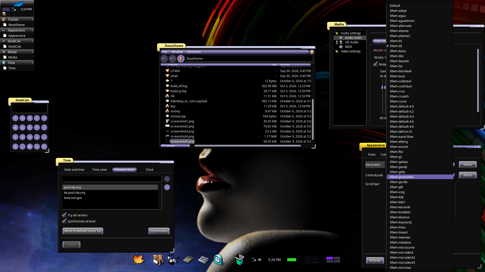Open the Haiku leaf icon in dock
Image resolution: width=485 pixels, height=272 pixels.
[x=139, y=260]
